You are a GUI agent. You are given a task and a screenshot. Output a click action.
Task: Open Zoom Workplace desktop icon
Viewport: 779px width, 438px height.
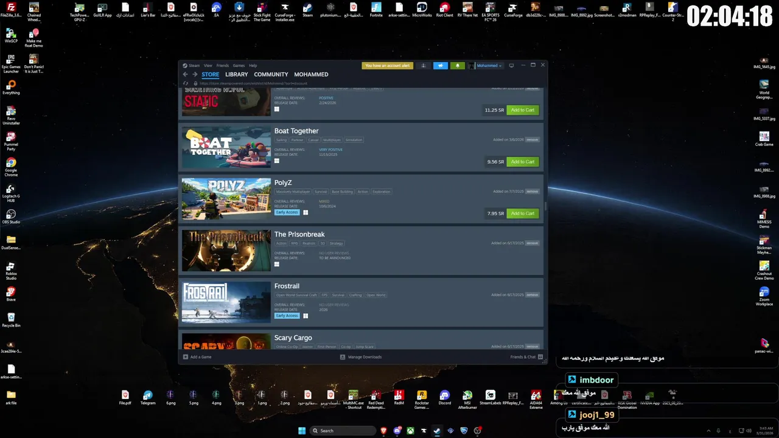[x=764, y=296]
